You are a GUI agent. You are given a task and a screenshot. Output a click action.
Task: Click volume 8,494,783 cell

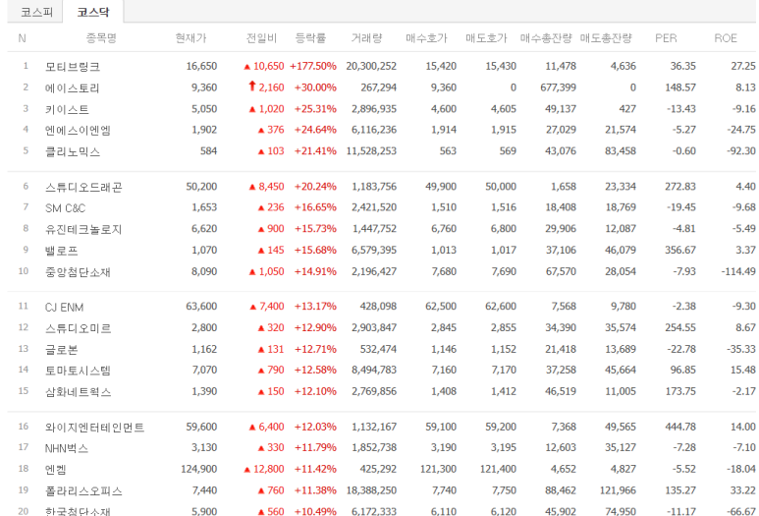click(x=374, y=370)
